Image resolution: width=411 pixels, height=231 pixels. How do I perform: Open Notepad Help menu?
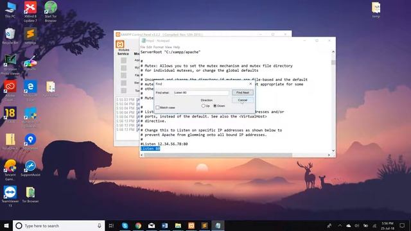click(x=177, y=47)
